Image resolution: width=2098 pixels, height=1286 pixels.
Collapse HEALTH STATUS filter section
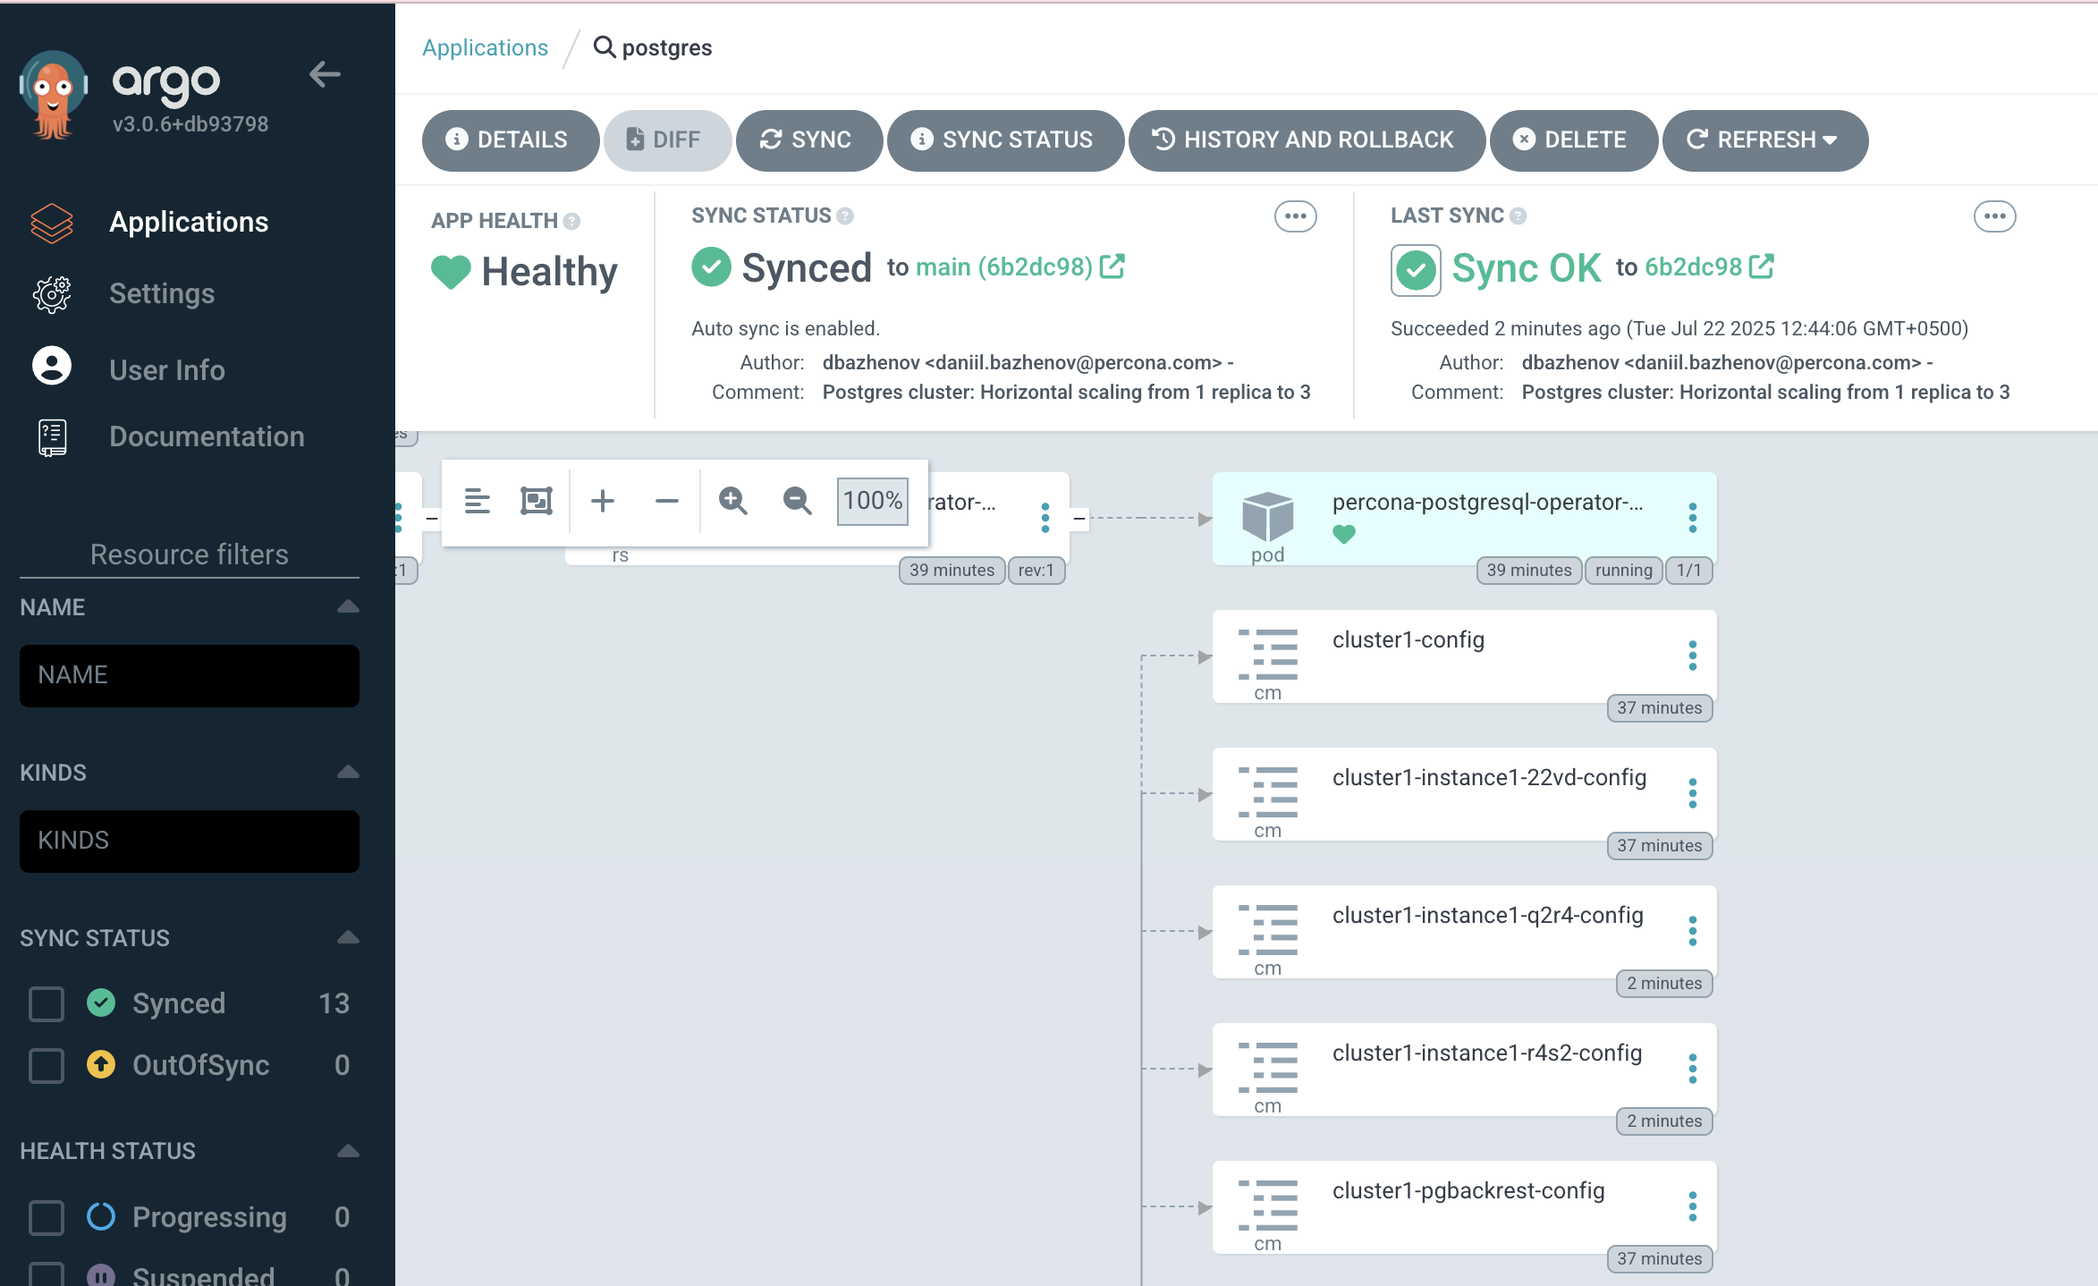(348, 1150)
